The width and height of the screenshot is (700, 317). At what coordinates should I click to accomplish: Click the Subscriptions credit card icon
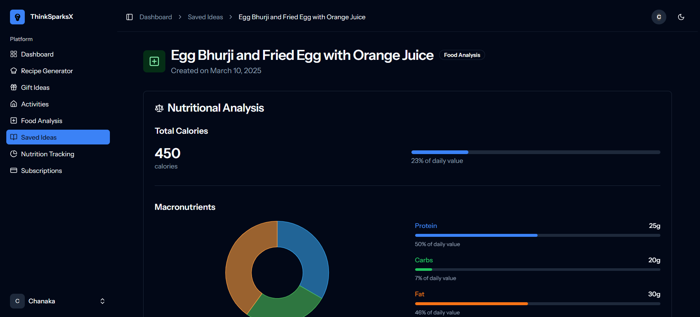[x=14, y=171]
